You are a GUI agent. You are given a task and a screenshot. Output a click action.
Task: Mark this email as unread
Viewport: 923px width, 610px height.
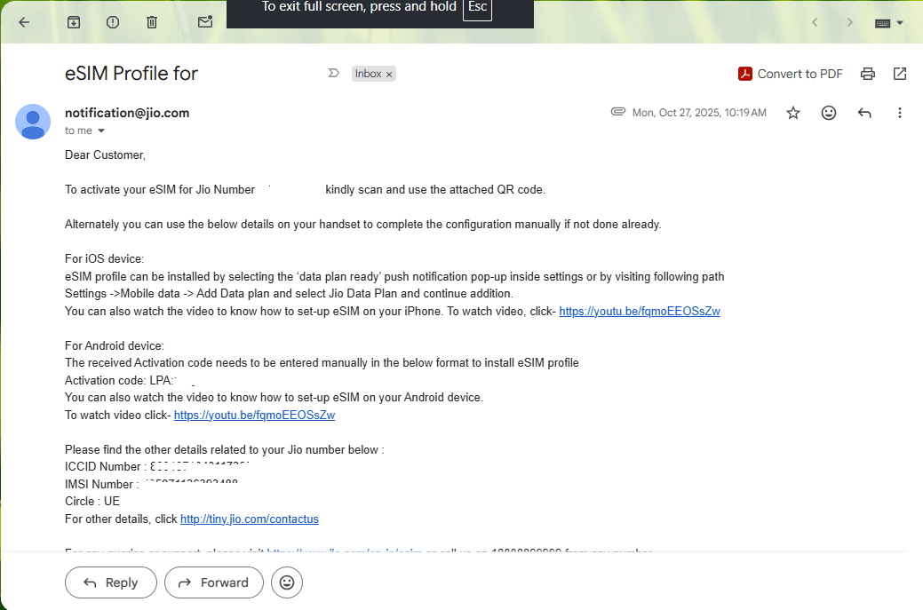(205, 22)
